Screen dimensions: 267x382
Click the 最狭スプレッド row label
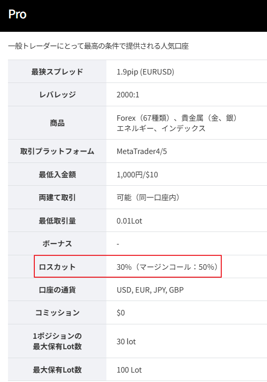pos(57,72)
